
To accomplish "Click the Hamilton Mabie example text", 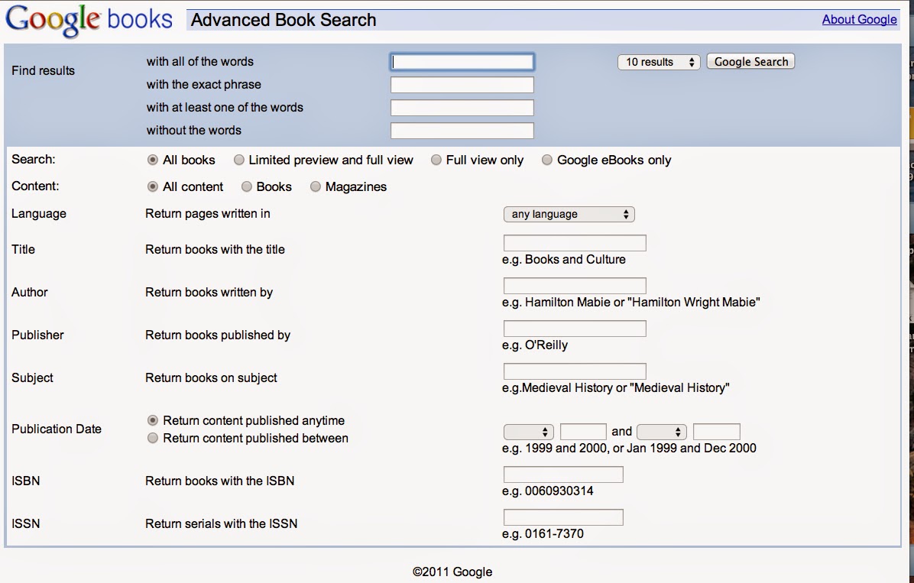I will 630,302.
